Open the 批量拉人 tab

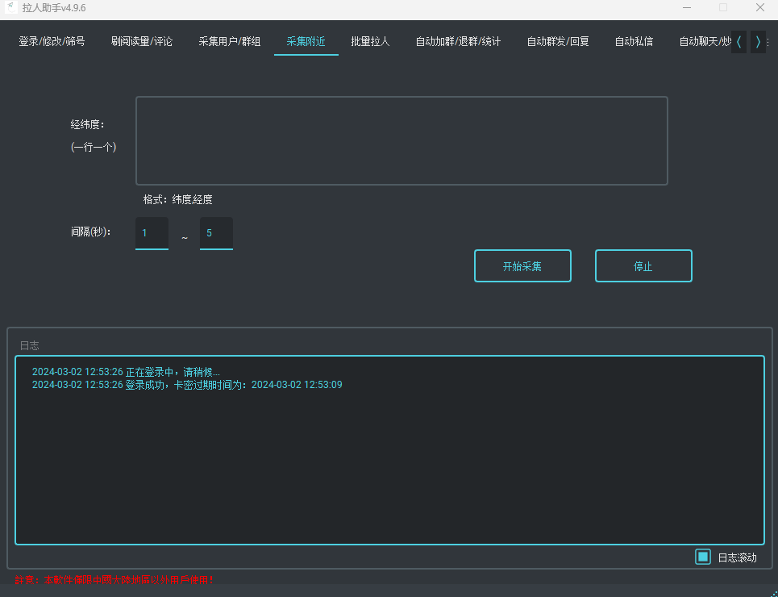(370, 41)
